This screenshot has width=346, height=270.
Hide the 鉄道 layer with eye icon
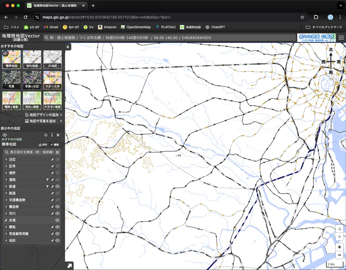point(58,186)
